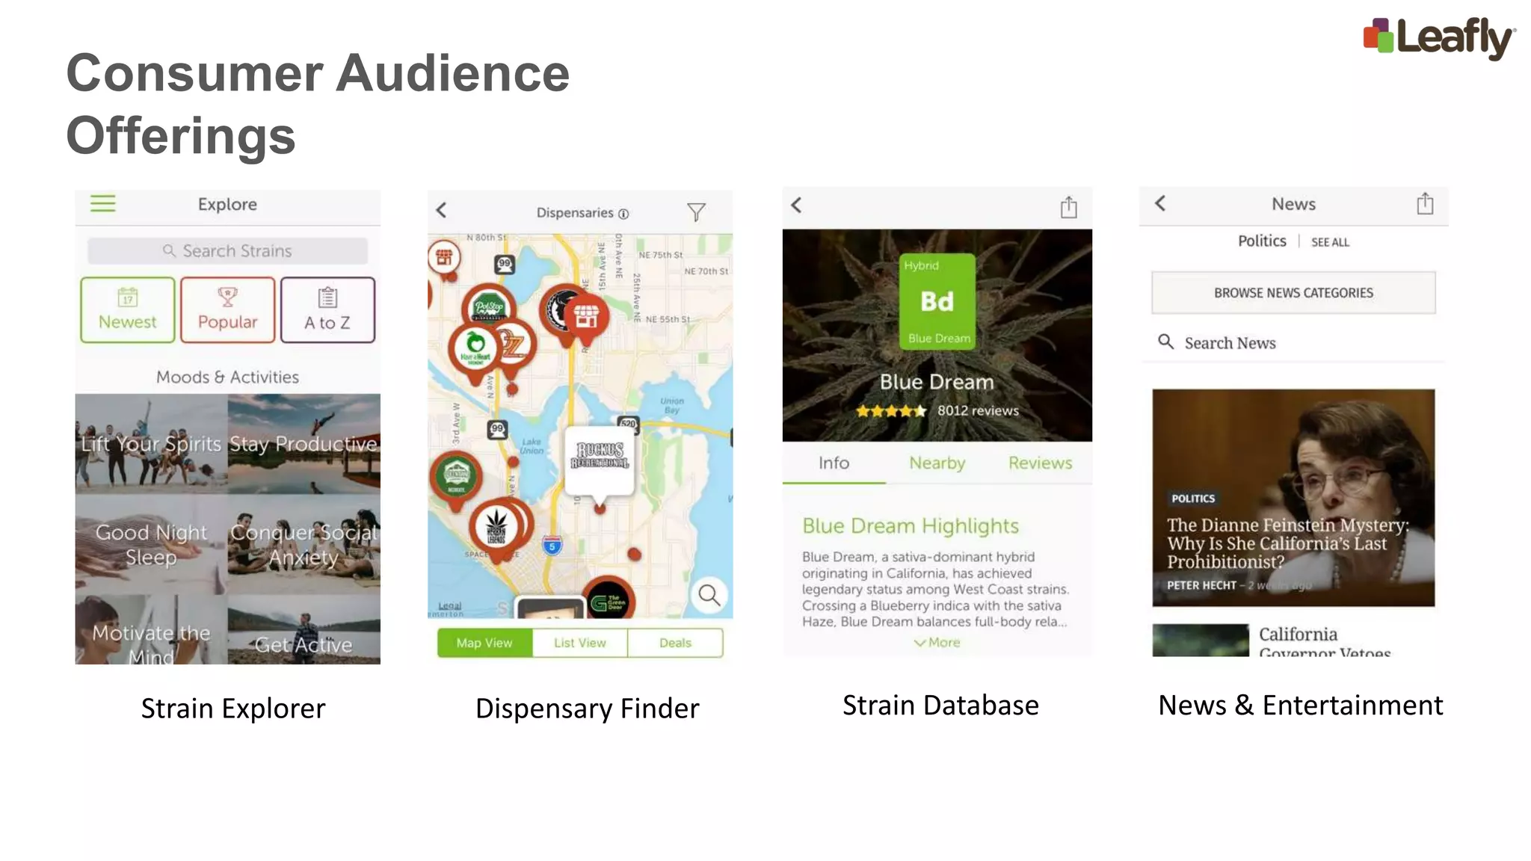Screen dimensions: 1531x861
Task: Open the California Governor Vetoes article
Action: (x=1293, y=641)
